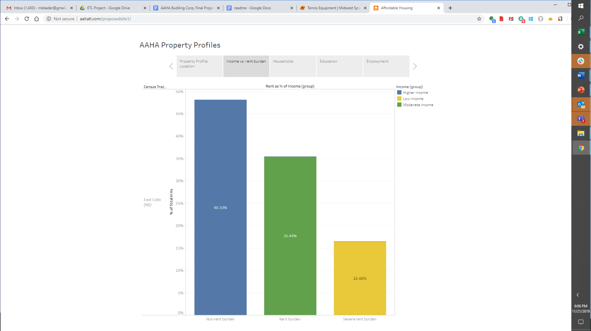591x331 pixels.
Task: Switch to the Households tab
Action: [x=293, y=66]
